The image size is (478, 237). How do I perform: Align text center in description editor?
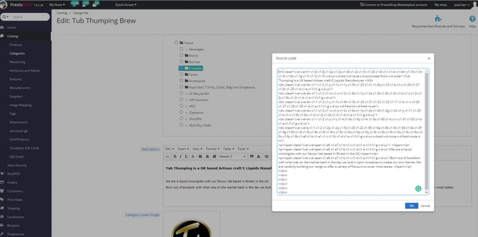(x=207, y=157)
